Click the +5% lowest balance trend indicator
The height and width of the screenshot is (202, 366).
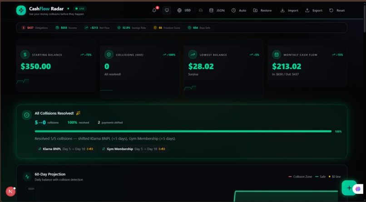254,55
